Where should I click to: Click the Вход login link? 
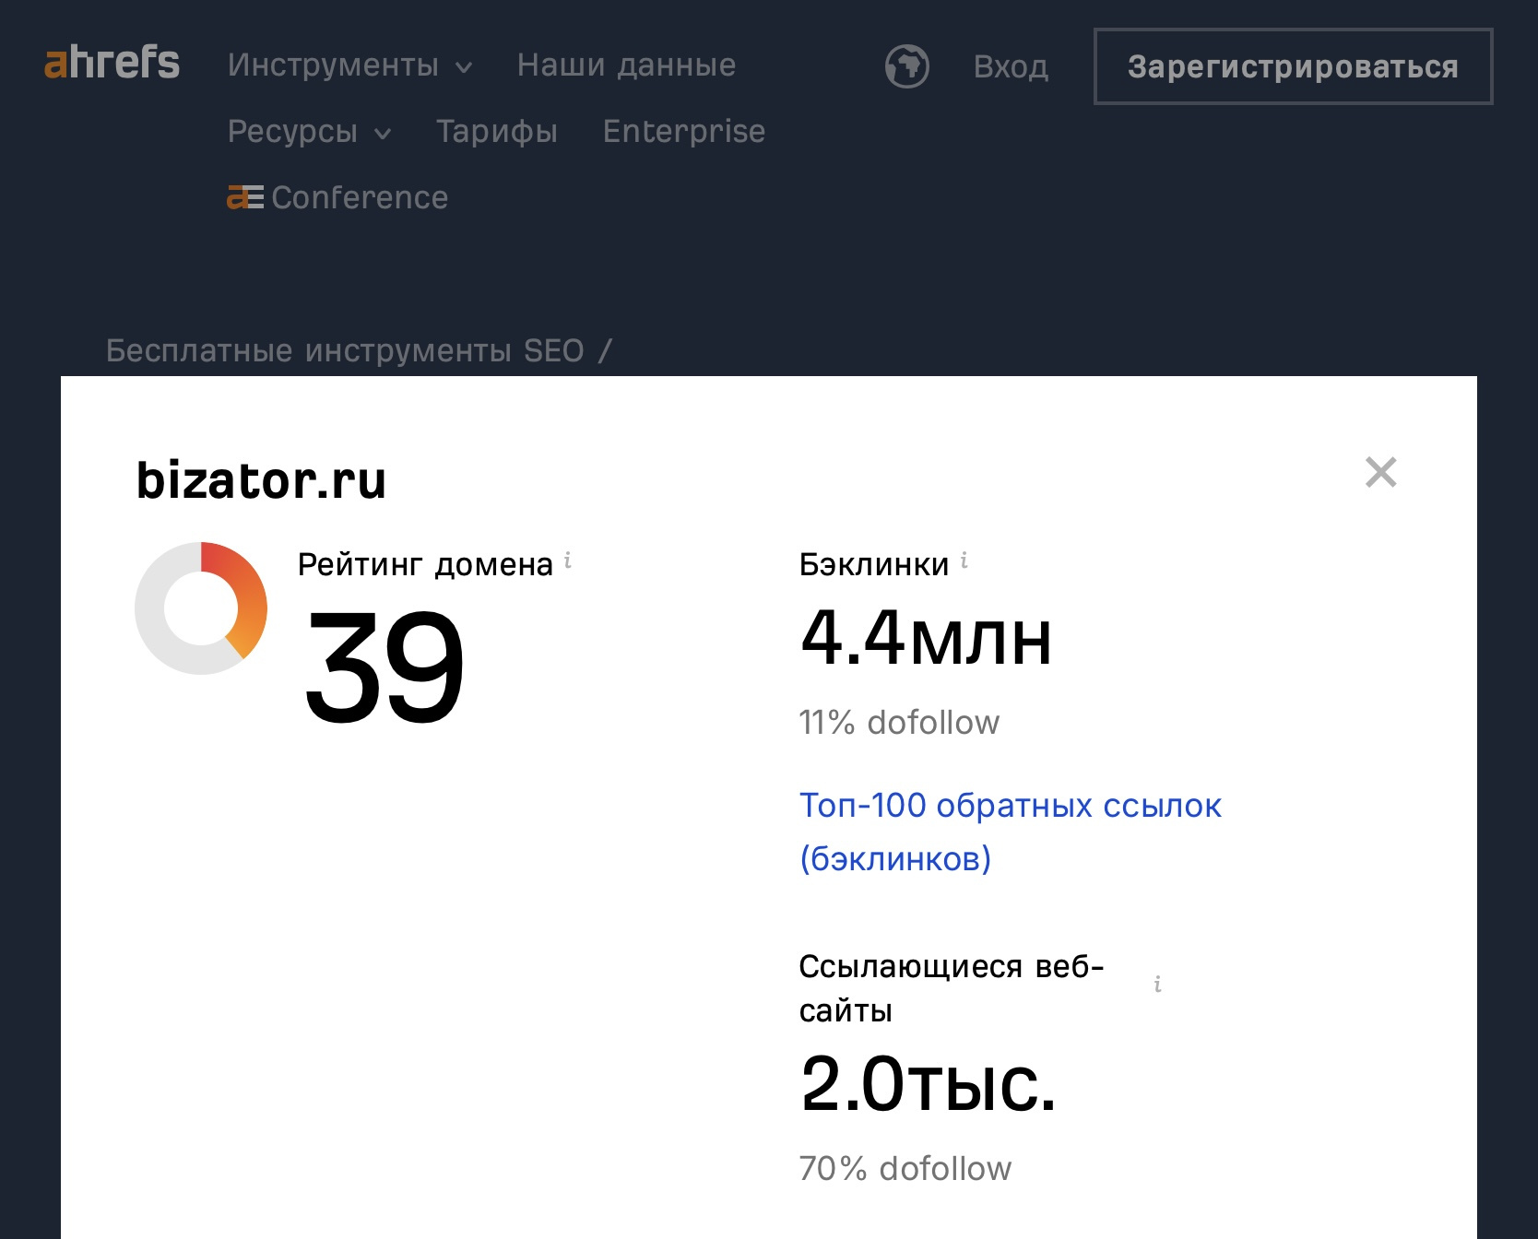click(x=1011, y=67)
